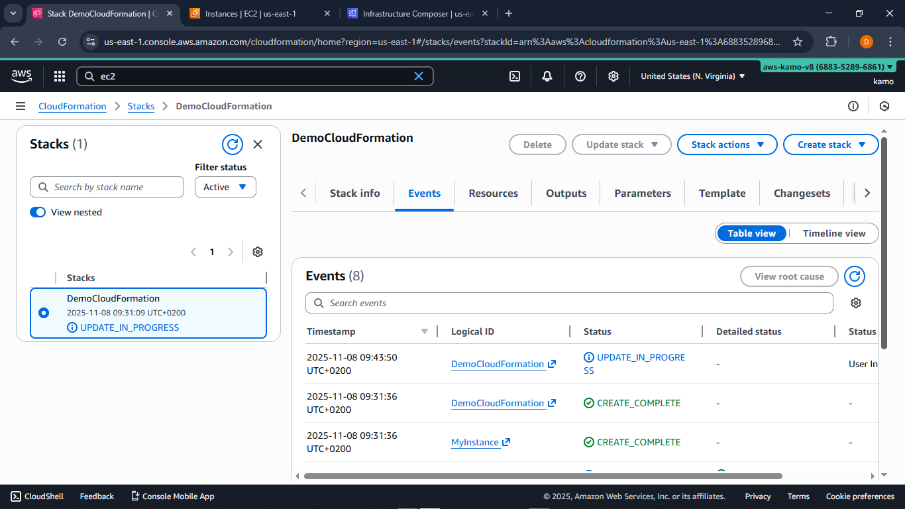Click inside the Search events field

click(x=570, y=303)
